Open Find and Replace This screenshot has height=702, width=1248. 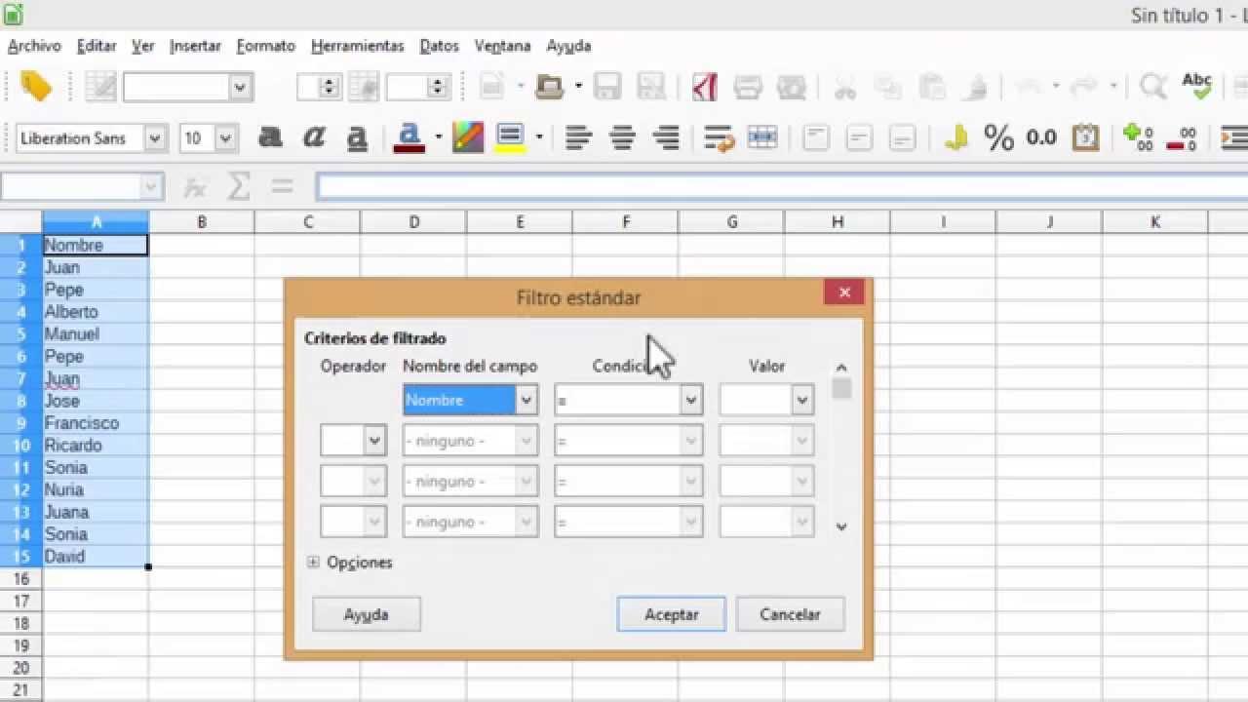1150,87
